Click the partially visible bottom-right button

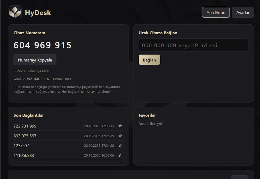coord(239,177)
